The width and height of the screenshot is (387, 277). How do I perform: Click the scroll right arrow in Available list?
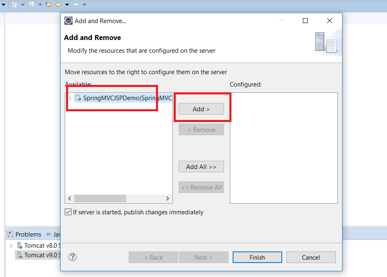pyautogui.click(x=168, y=199)
